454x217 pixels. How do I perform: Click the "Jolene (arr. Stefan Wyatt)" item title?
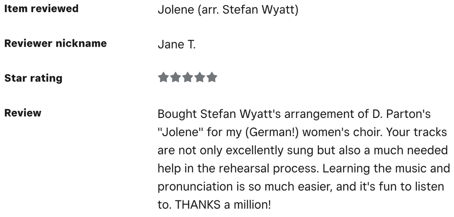pos(228,9)
